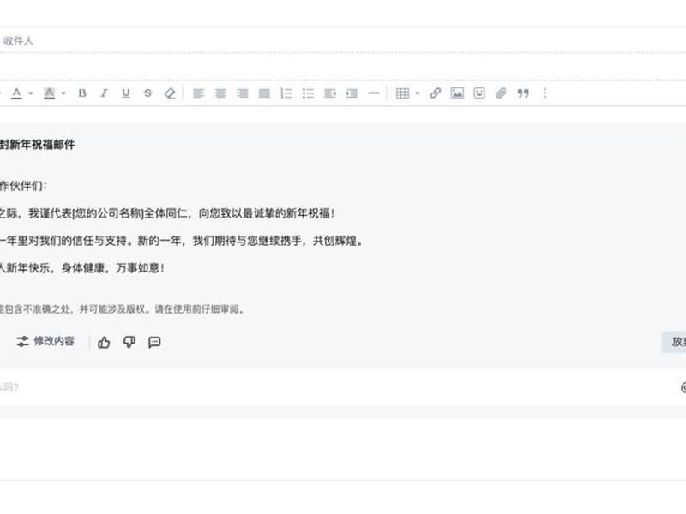Viewport: 686px width, 514px height.
Task: Click the decrease indent icon
Action: pyautogui.click(x=330, y=93)
